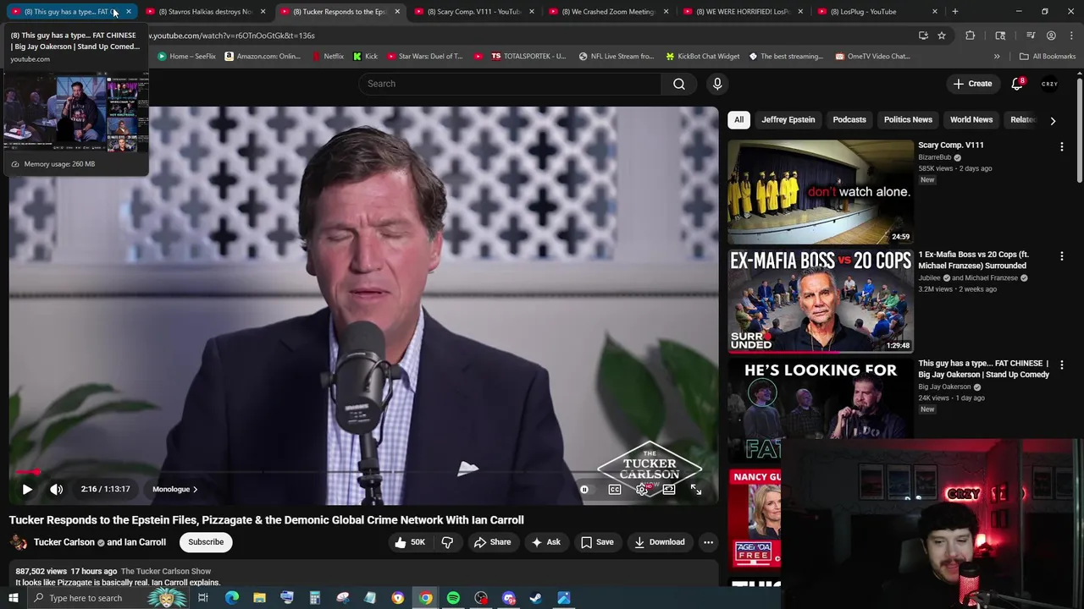Open the Chrome three-dot menu
The height and width of the screenshot is (609, 1084).
pyautogui.click(x=1070, y=36)
